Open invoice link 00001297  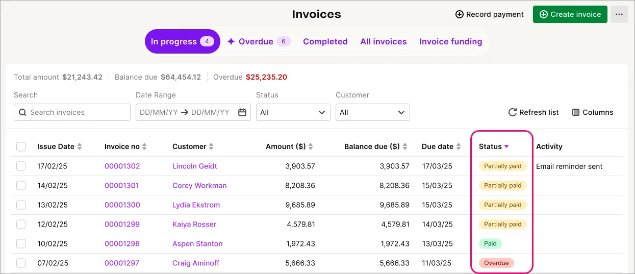[x=122, y=263]
